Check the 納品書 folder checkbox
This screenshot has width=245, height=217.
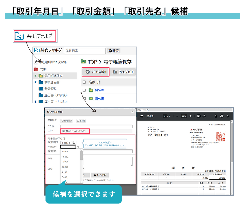click(84, 90)
